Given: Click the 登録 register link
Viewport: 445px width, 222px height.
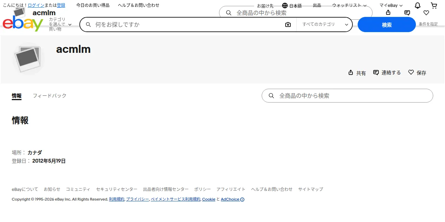Looking at the screenshot, I should click(x=61, y=6).
